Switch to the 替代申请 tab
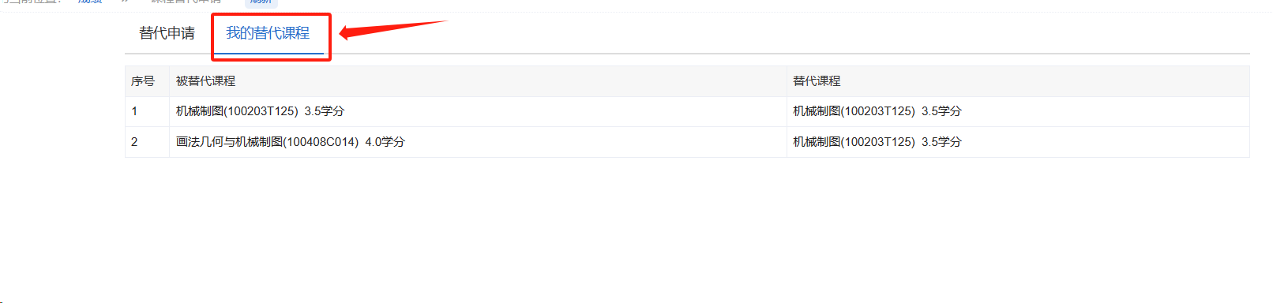1273x303 pixels. pos(167,33)
